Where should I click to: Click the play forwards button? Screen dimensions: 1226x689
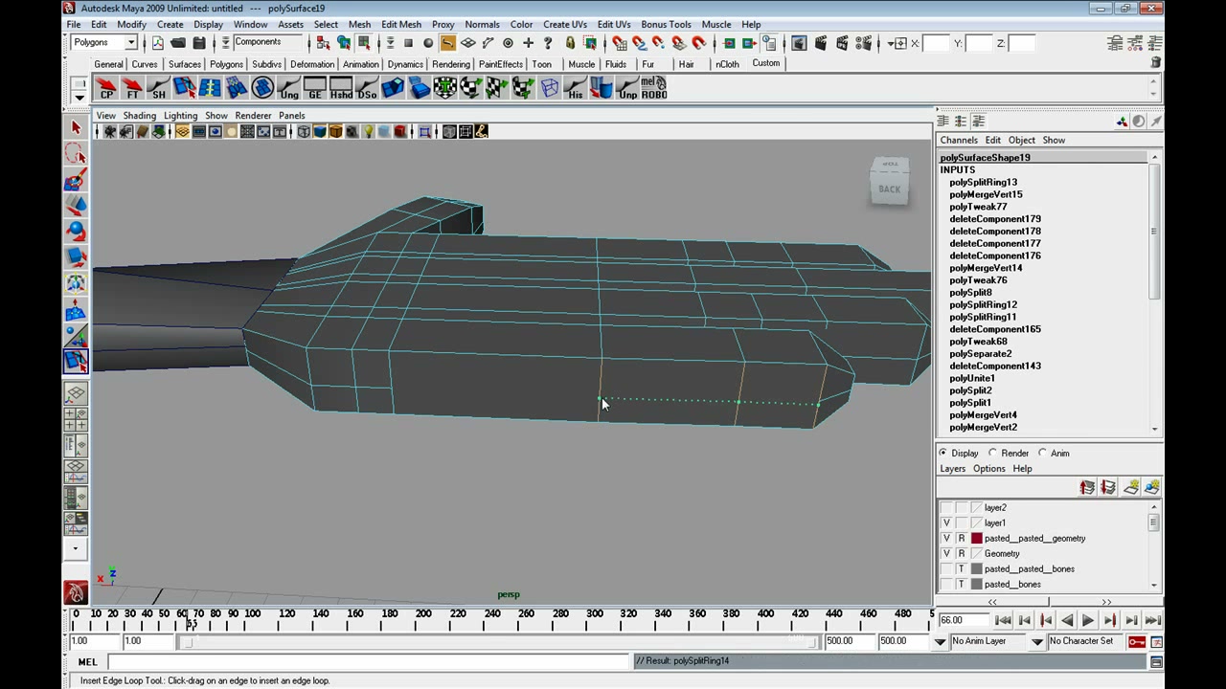[x=1088, y=620]
